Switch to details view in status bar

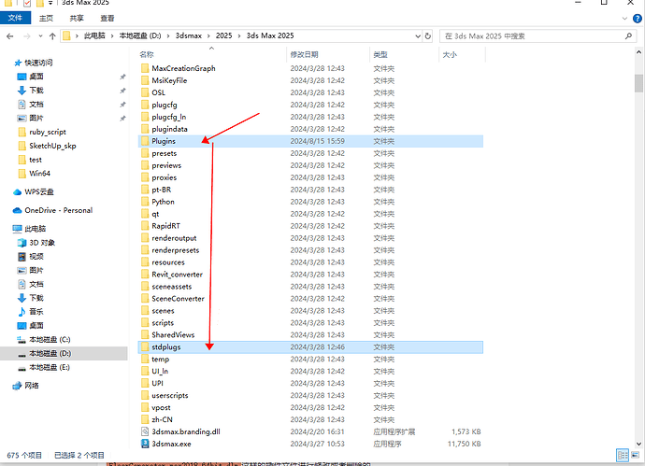click(x=622, y=455)
